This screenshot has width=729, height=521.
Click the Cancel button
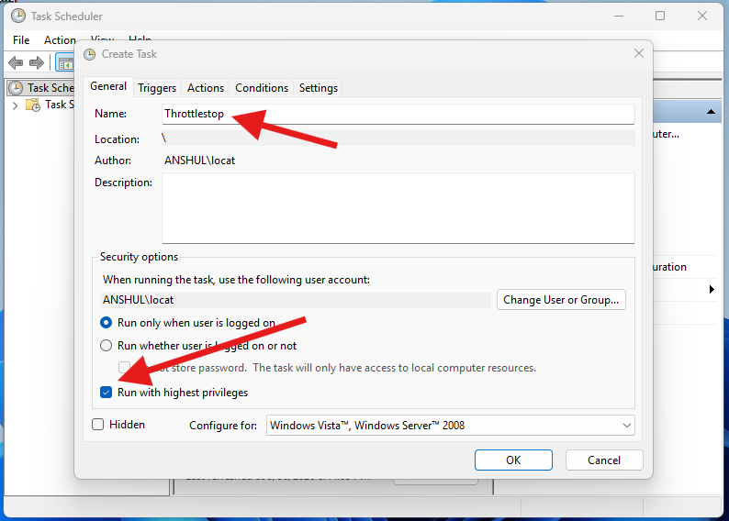[604, 460]
